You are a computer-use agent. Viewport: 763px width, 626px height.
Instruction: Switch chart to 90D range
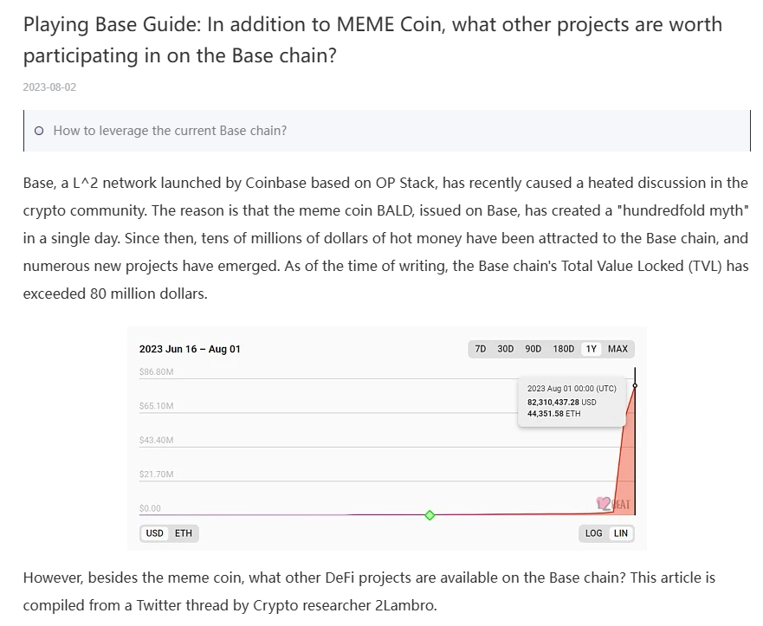pos(533,349)
